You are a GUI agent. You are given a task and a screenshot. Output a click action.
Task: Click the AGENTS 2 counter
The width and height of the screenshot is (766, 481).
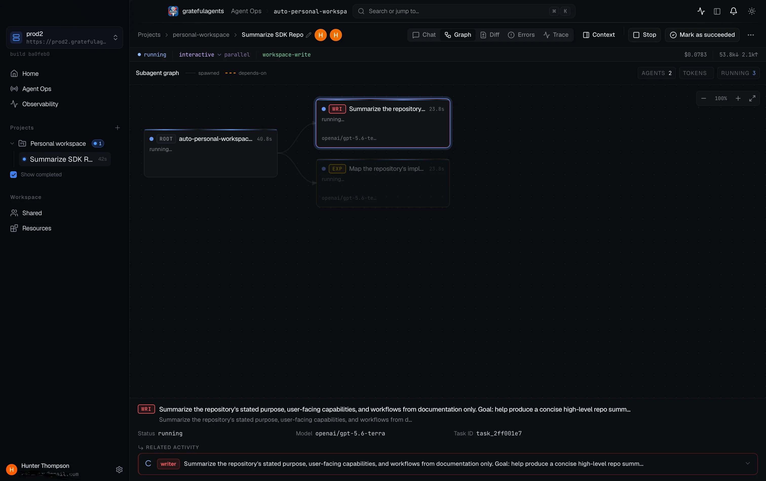pyautogui.click(x=656, y=73)
